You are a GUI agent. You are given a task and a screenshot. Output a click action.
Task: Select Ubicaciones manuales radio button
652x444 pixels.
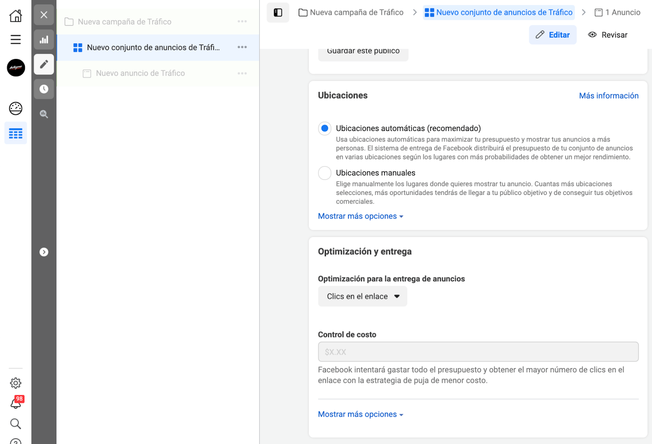324,173
